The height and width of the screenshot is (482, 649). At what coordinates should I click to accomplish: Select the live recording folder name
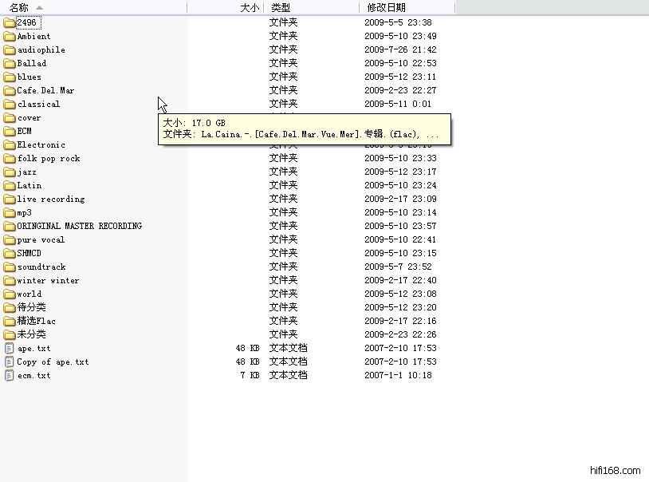tap(50, 199)
